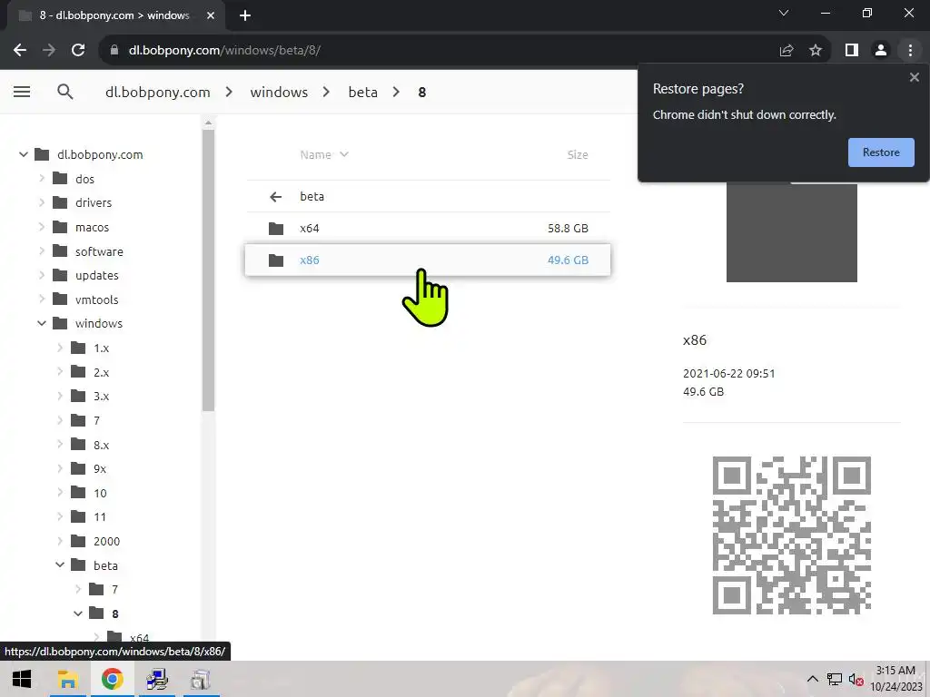
Task: Click the large gray folder preview thumbnail
Action: [791, 232]
